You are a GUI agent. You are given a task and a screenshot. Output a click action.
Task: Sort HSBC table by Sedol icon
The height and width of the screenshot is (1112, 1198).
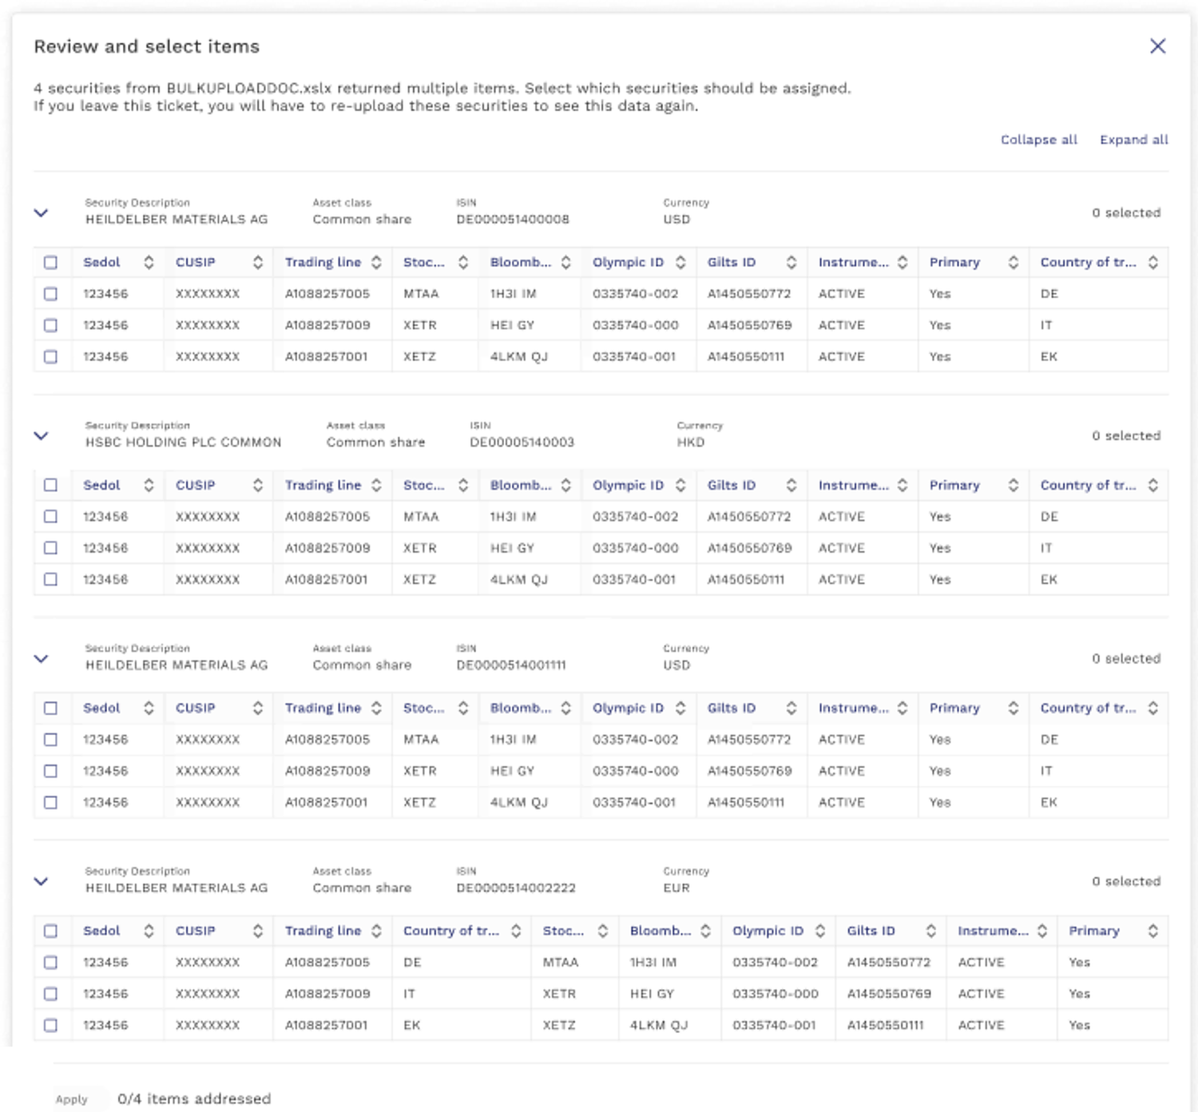149,485
